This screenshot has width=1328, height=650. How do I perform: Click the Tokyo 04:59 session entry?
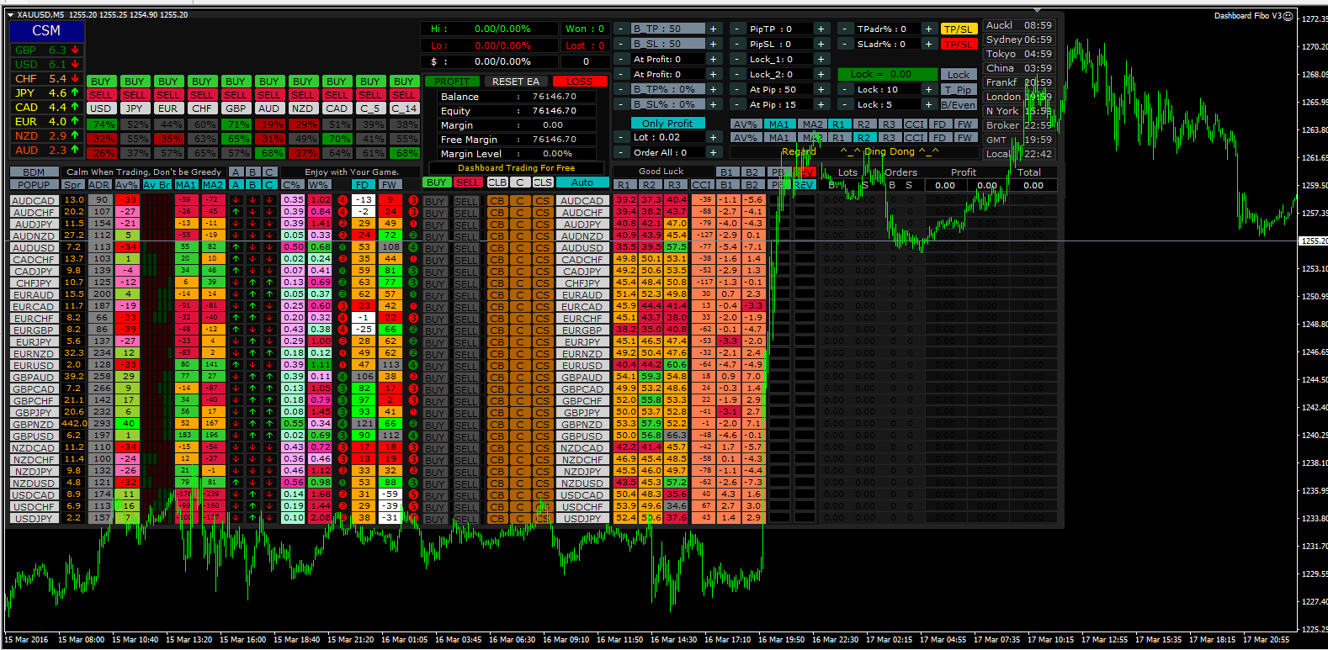[1018, 54]
